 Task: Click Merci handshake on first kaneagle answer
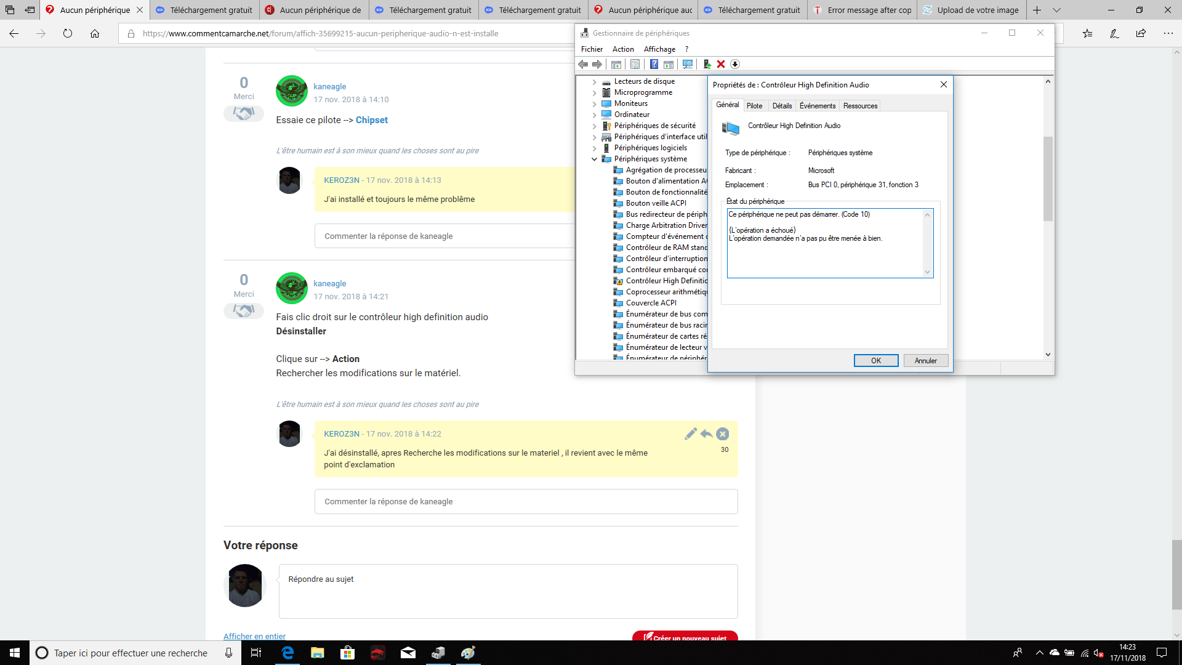[x=244, y=114]
